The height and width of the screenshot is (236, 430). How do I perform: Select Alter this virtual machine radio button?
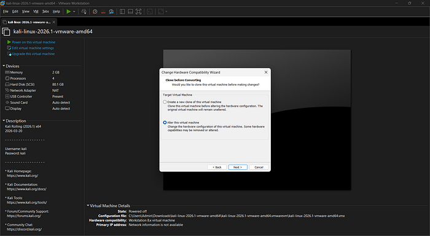pyautogui.click(x=165, y=123)
